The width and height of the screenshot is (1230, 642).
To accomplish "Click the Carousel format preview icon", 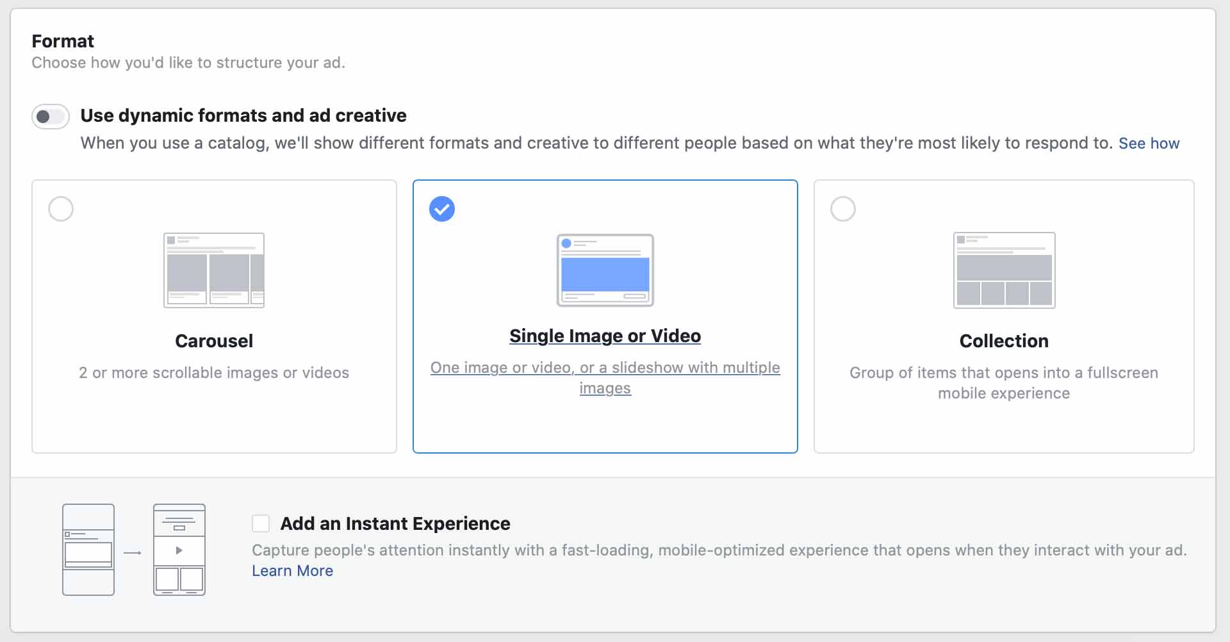I will [214, 270].
